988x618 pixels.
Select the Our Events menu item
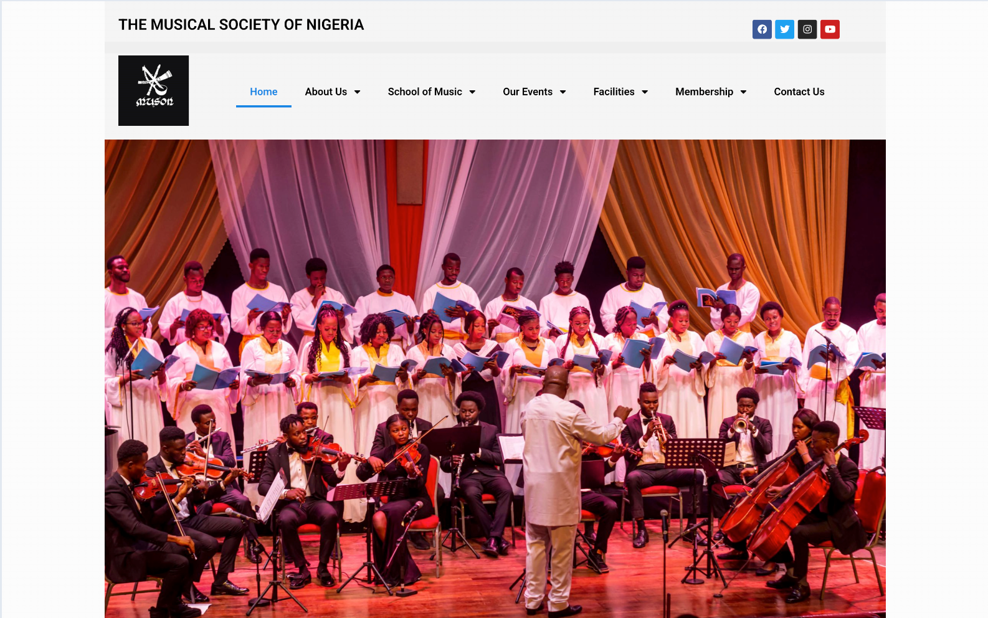click(528, 92)
